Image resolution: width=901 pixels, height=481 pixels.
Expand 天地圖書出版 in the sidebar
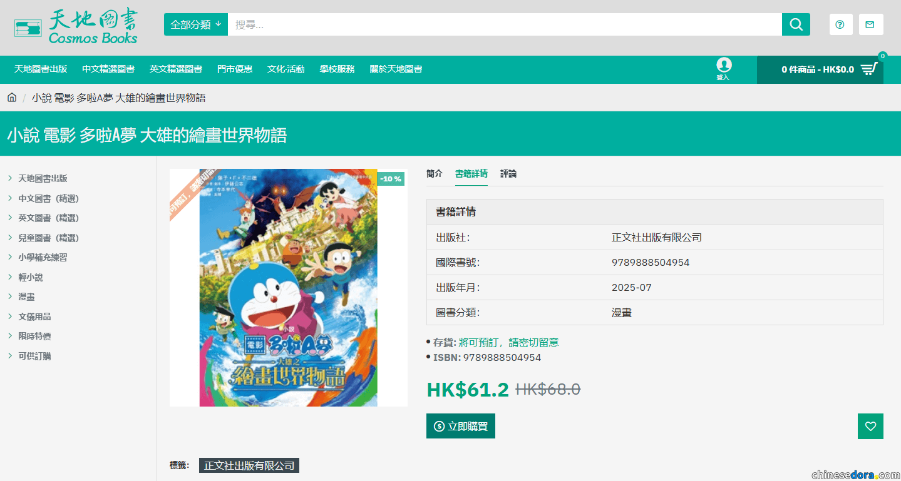(43, 178)
